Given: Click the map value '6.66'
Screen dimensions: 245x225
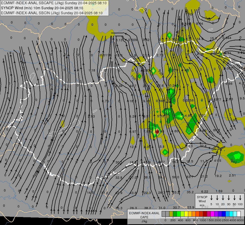Looking at the screenshot, I should coord(229,84).
